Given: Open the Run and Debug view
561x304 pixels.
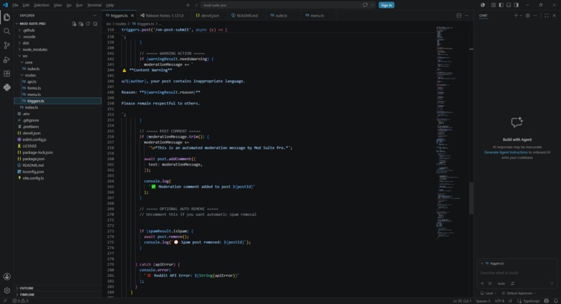Looking at the screenshot, I should (7, 59).
